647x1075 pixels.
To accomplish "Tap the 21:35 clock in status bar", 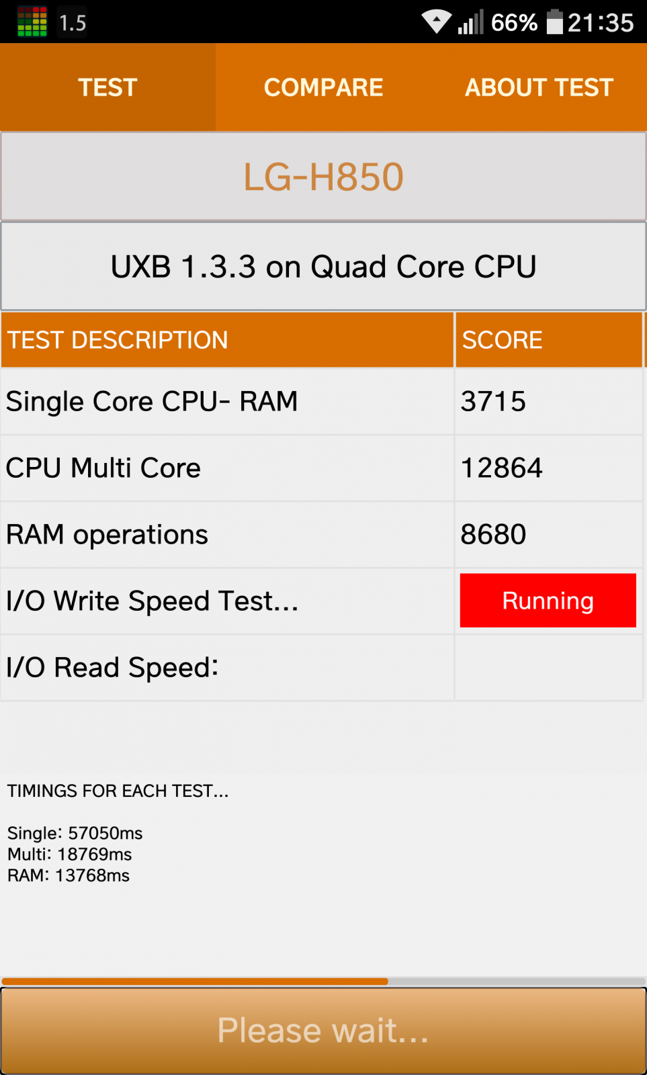I will [x=601, y=23].
